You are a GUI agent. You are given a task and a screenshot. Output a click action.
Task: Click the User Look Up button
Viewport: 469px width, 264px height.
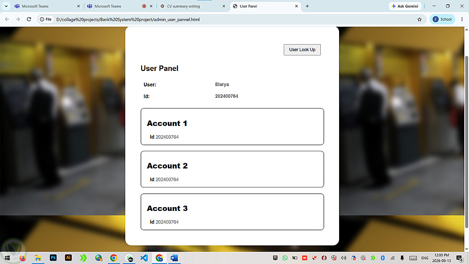pos(302,50)
